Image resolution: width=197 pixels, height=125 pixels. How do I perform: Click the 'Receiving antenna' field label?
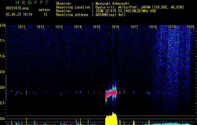click(72, 15)
